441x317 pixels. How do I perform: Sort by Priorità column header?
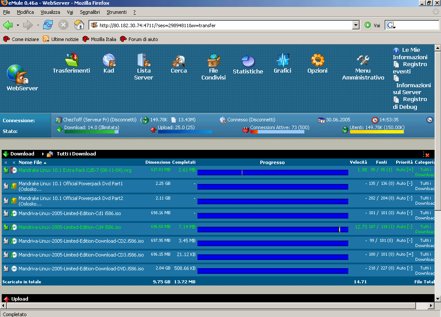pos(404,162)
